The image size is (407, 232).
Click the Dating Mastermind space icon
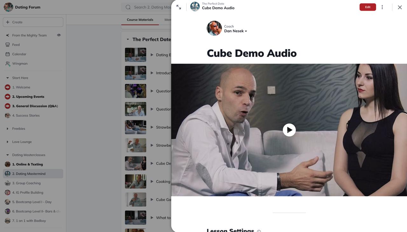pyautogui.click(x=8, y=174)
